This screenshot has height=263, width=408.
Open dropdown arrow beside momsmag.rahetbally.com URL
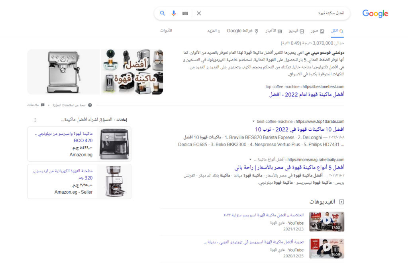(250, 159)
